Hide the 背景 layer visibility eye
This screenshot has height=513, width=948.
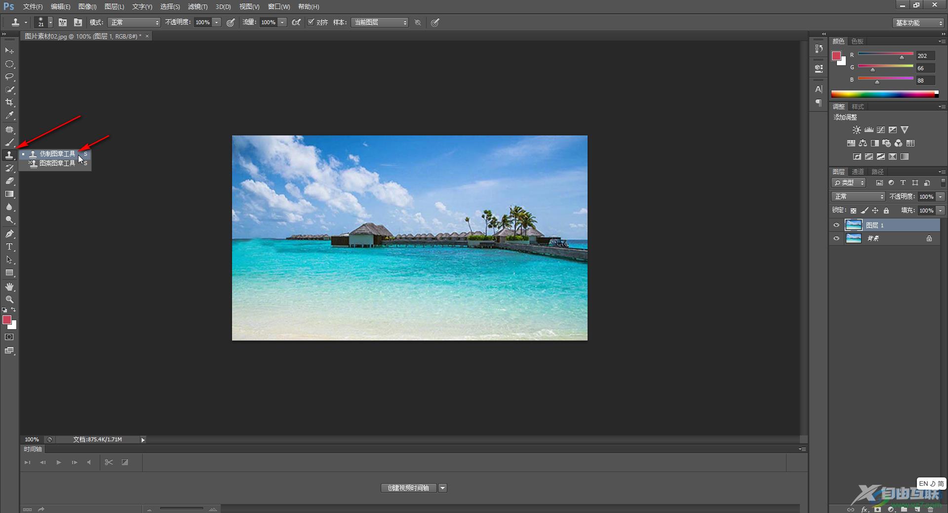click(x=836, y=238)
